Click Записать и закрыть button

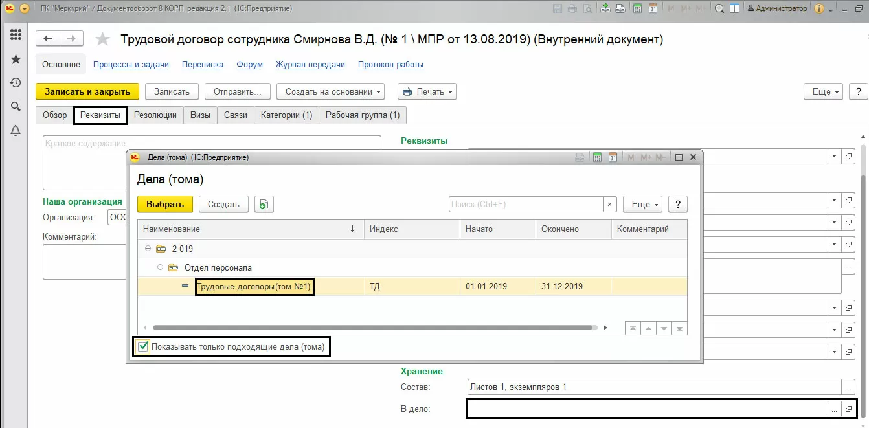87,91
